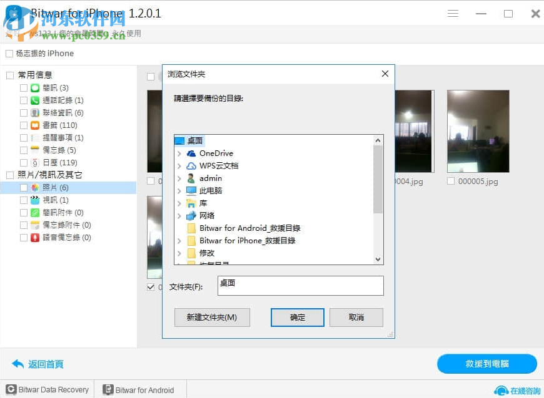
Task: Check the 000005.jpg photo checkbox
Action: click(451, 181)
